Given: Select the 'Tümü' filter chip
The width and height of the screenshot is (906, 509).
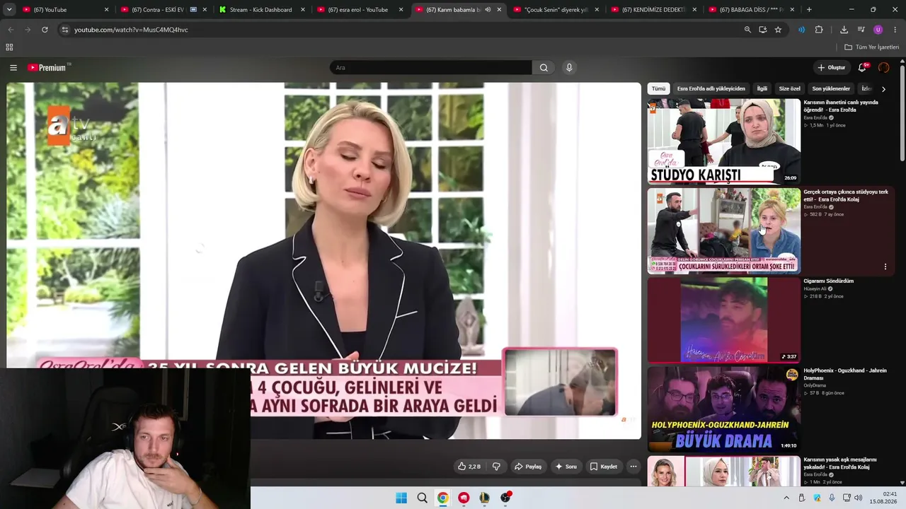Looking at the screenshot, I should coord(659,89).
